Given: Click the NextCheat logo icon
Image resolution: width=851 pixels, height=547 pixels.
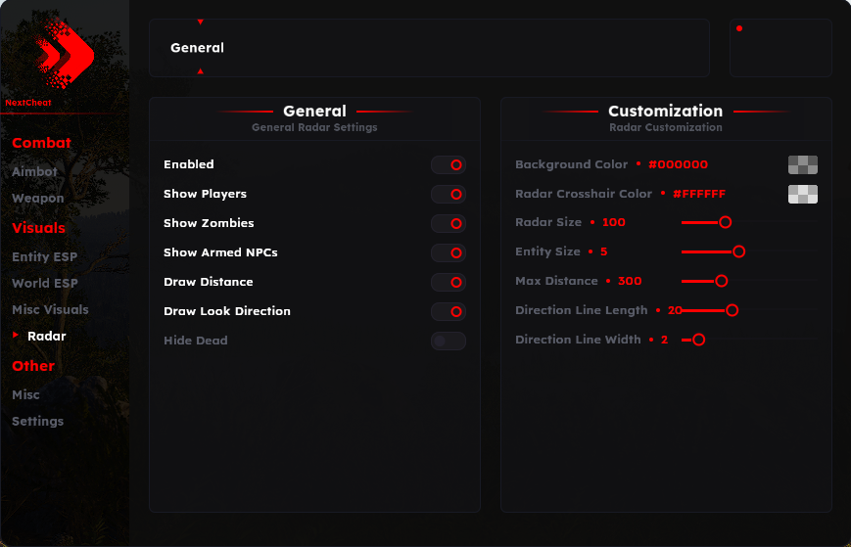Looking at the screenshot, I should [64, 53].
